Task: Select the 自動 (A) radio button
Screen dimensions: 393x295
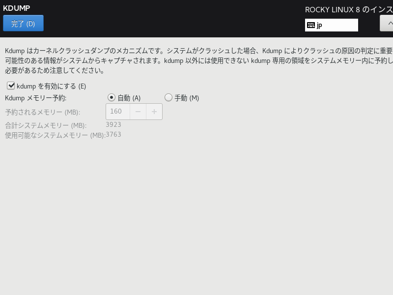Action: [x=112, y=97]
